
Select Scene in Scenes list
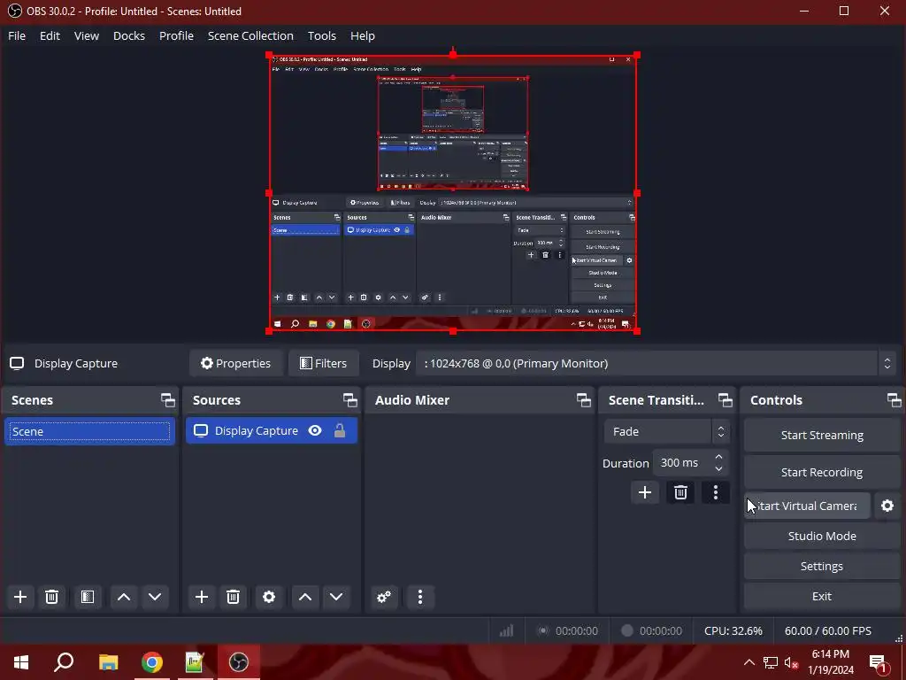coord(89,431)
